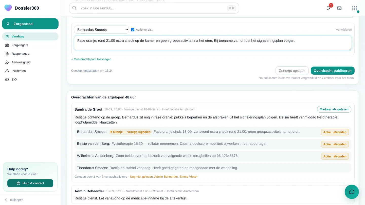
Task: Click the Theodorus Smeets handover row name
Action: tap(93, 168)
